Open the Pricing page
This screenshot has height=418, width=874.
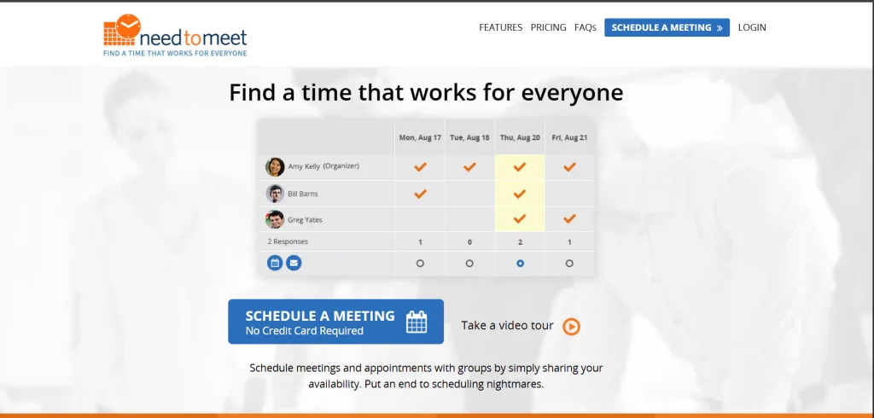pos(548,27)
